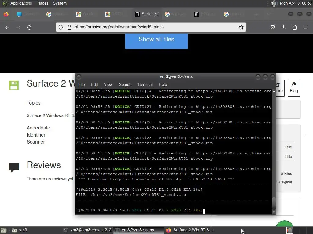The width and height of the screenshot is (313, 234).
Task: Click show desktop icon in bottom panel
Action: pyautogui.click(x=4, y=230)
